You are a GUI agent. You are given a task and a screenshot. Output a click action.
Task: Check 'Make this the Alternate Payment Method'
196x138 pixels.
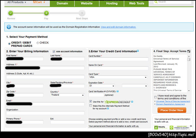coord(90,106)
